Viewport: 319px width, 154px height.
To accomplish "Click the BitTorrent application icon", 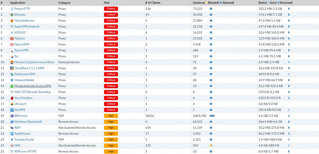I will pos(12,116).
